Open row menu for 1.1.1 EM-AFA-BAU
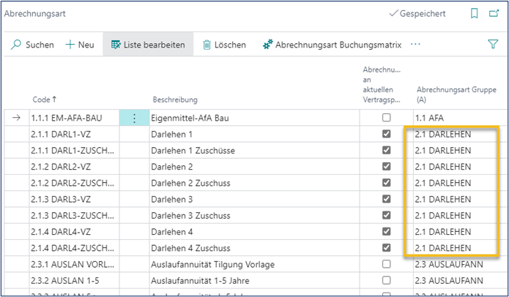The image size is (509, 297). tap(133, 118)
